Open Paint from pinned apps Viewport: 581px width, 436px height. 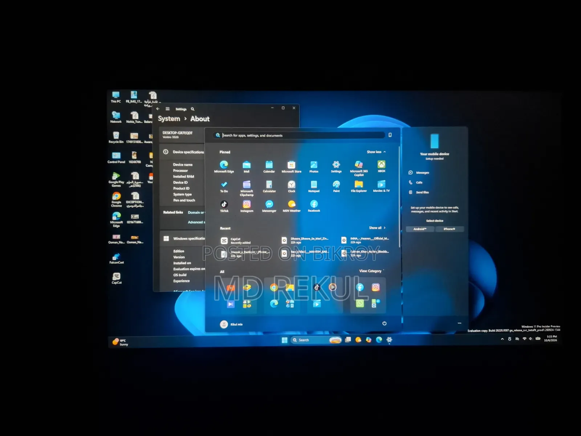click(336, 186)
